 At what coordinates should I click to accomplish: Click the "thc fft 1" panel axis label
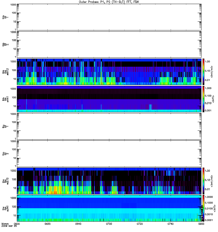(x=6, y=126)
